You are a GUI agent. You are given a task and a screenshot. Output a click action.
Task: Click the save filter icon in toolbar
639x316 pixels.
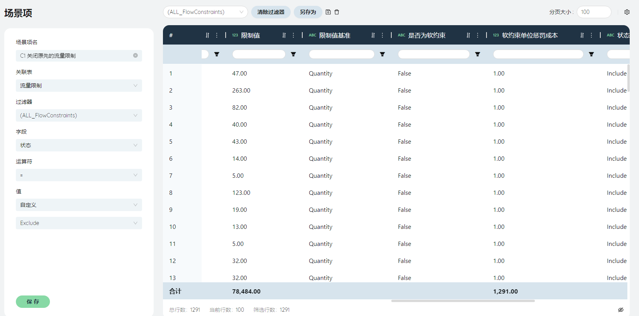coord(328,12)
